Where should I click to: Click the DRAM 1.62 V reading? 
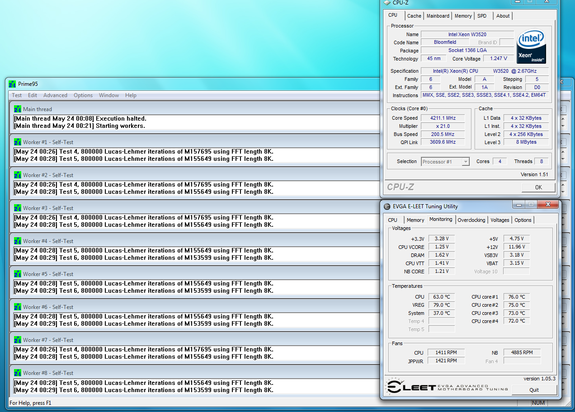coord(442,255)
